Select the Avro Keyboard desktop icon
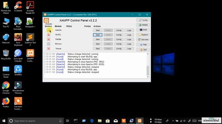222x124 pixels. [x=18, y=40]
